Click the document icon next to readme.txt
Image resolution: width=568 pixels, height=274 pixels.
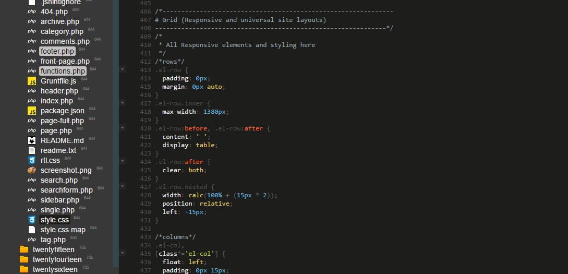[31, 150]
